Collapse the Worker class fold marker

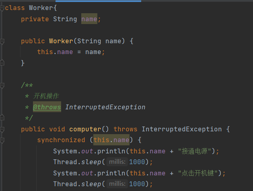[2, 8]
